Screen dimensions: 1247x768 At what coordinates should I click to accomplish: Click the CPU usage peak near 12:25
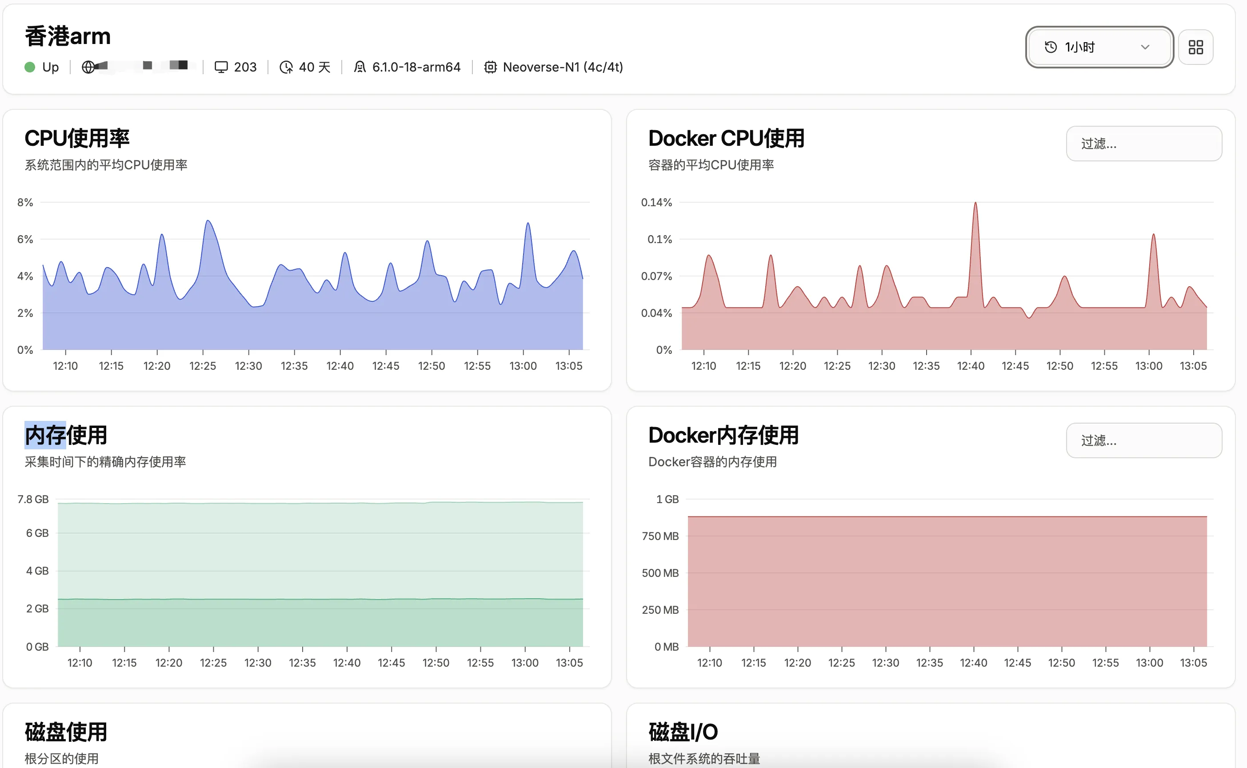tap(208, 221)
